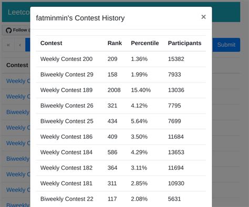Click the GitHub Follow button icon
Screen dimensions: 249x207
pyautogui.click(x=8, y=30)
